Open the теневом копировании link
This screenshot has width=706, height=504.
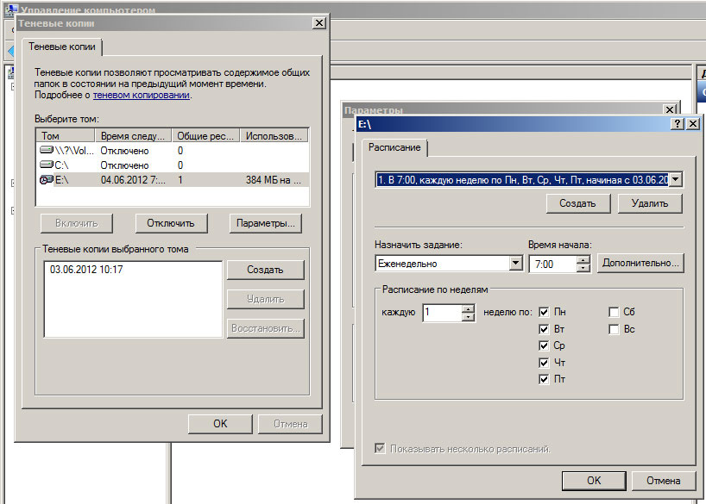click(141, 96)
